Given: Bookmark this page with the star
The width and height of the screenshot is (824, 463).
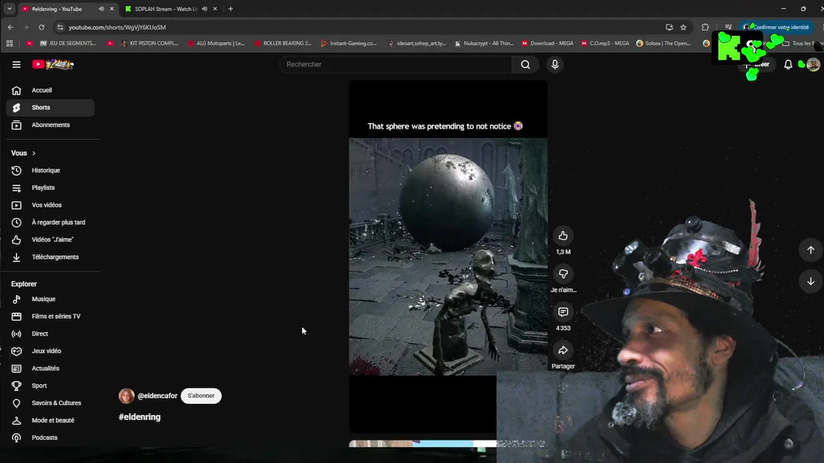Looking at the screenshot, I should click(x=683, y=27).
